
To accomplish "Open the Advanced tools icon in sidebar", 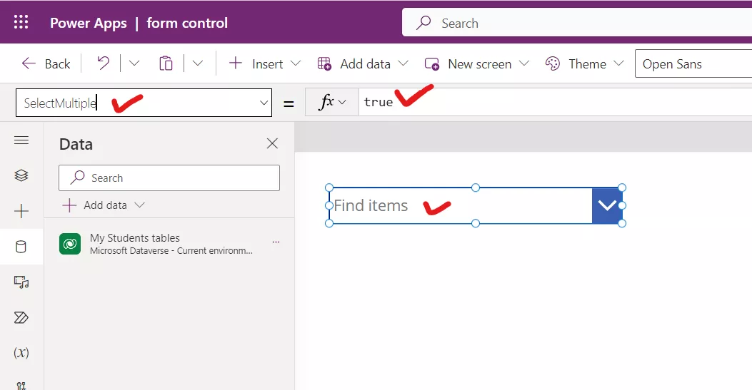I will (x=21, y=385).
